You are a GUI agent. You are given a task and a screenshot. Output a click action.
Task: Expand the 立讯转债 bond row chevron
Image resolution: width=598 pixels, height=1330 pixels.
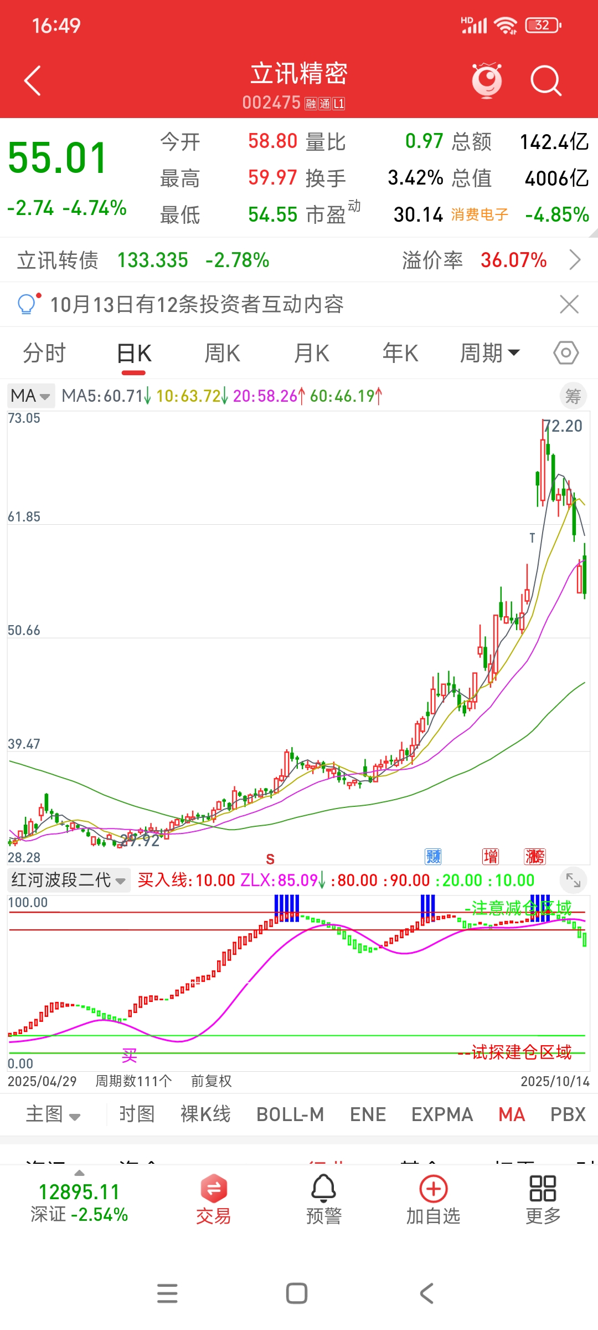tap(575, 259)
